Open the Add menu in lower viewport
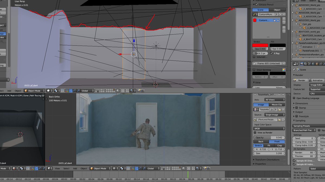The width and height of the screenshot is (325, 182). pos(75,169)
